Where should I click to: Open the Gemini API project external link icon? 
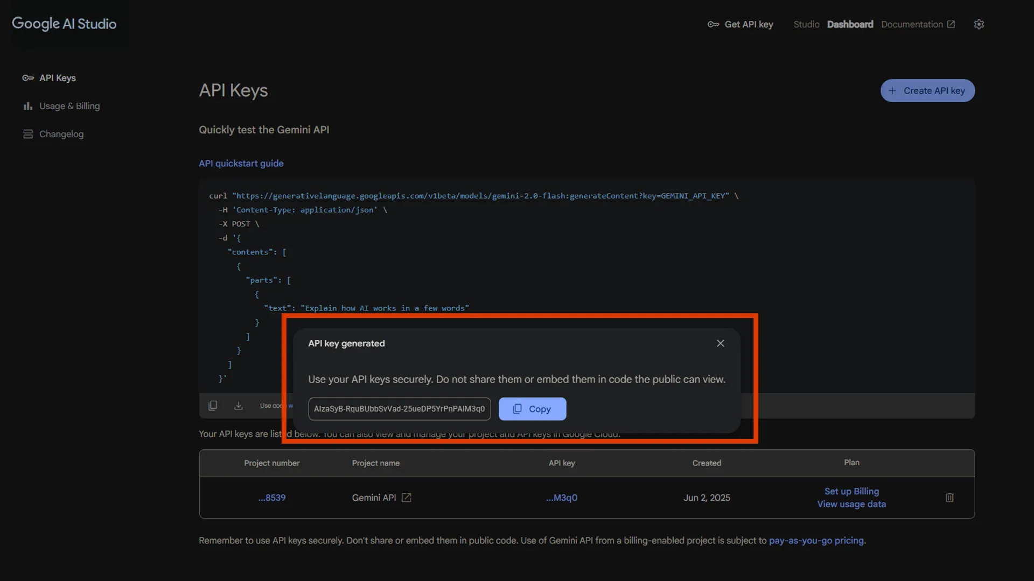[x=407, y=498]
